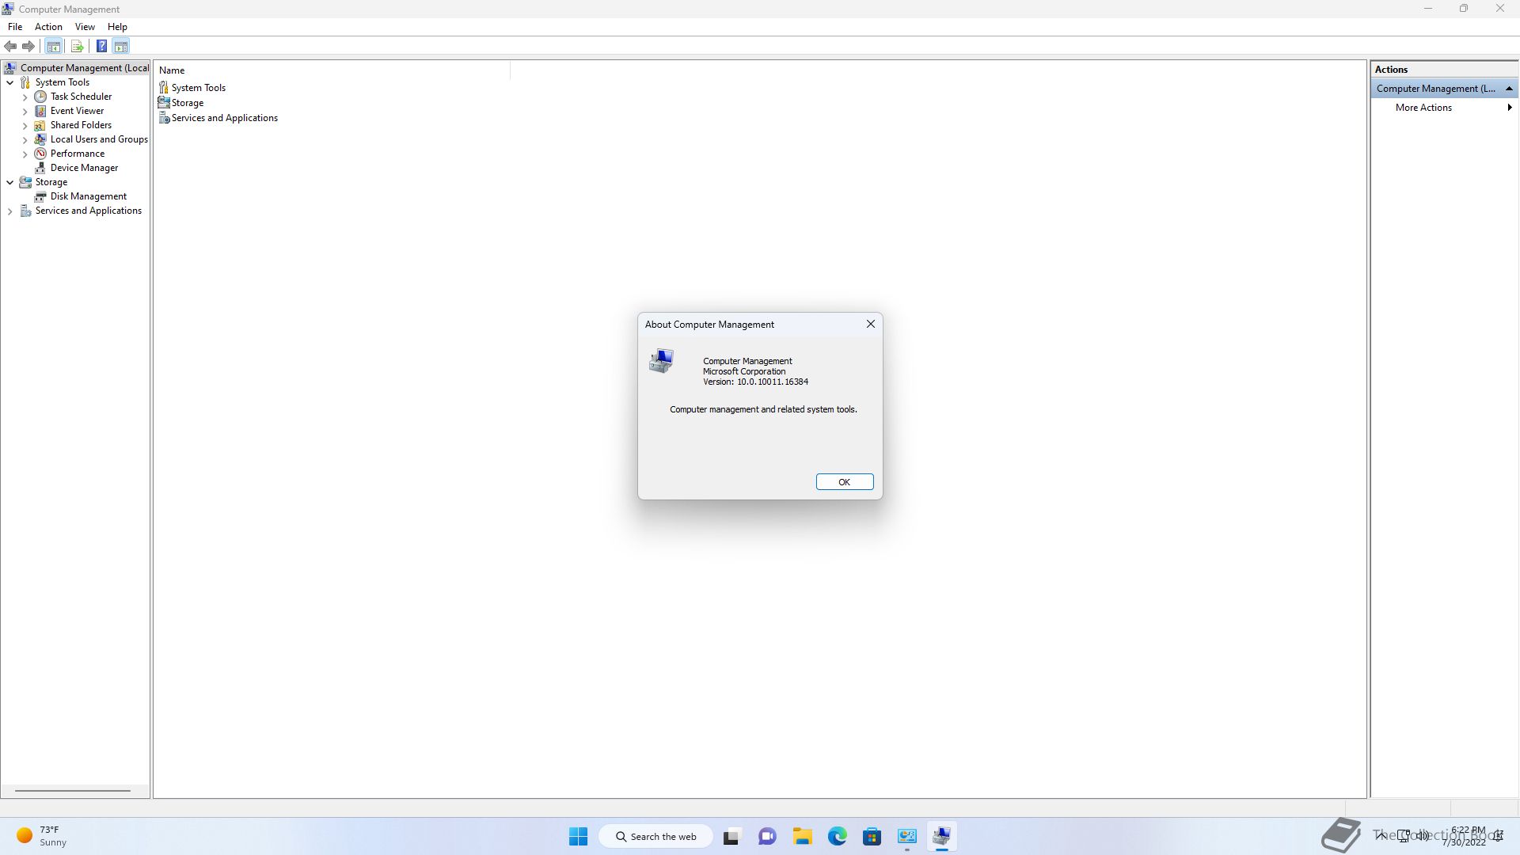This screenshot has height=855, width=1520.
Task: Click the Forward arrow toolbar icon
Action: click(28, 46)
